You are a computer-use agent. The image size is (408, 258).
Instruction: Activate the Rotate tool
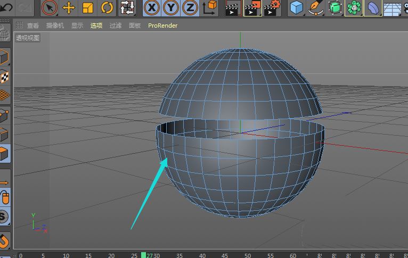coord(107,7)
